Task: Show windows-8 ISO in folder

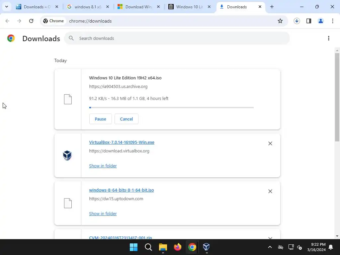Action: point(103,213)
